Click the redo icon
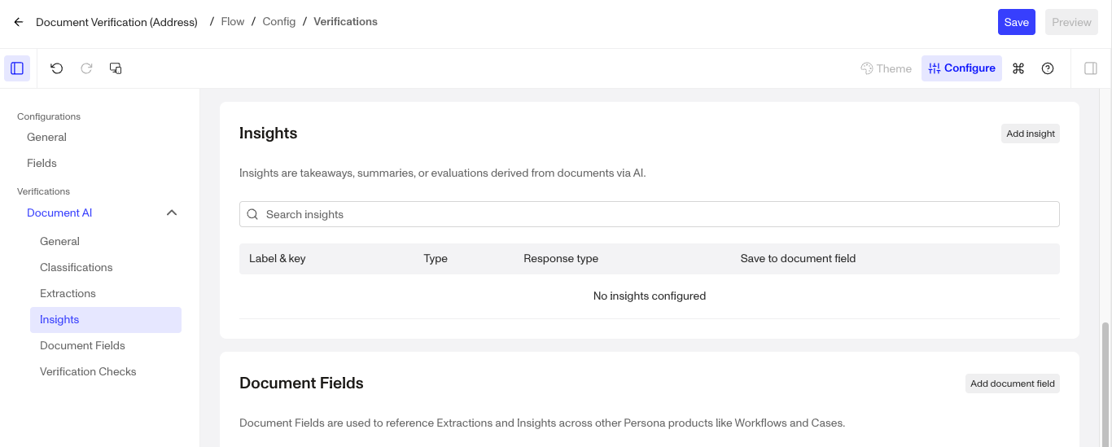Viewport: 1112px width, 447px height. pyautogui.click(x=86, y=68)
